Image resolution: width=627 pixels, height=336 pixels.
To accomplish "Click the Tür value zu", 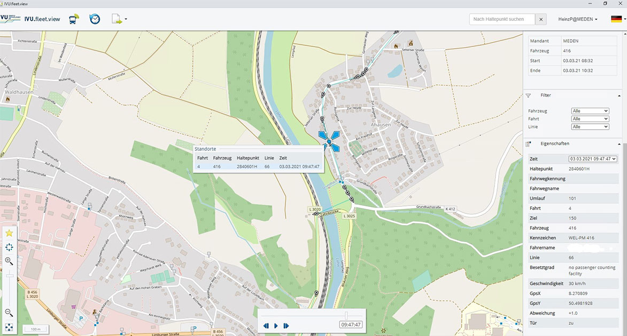I will click(x=571, y=323).
